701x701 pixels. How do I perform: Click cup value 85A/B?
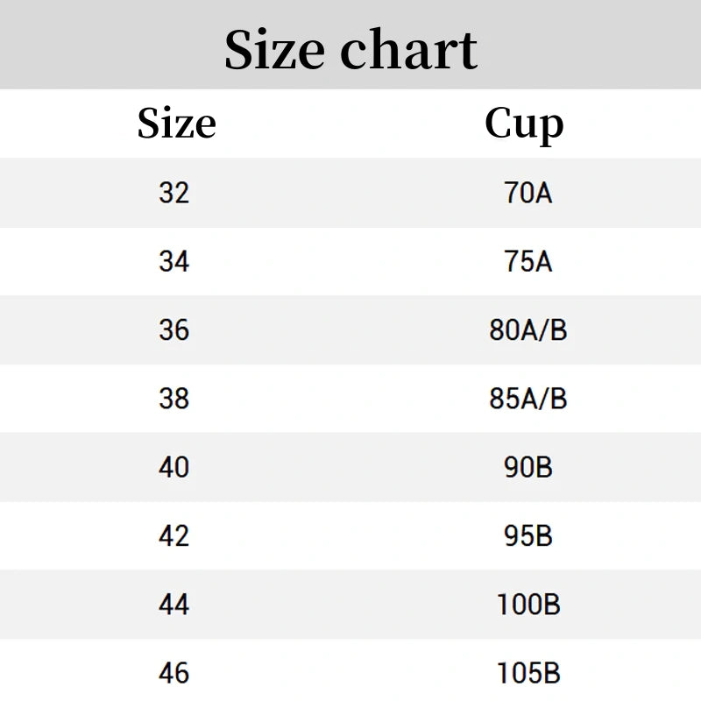coord(528,399)
